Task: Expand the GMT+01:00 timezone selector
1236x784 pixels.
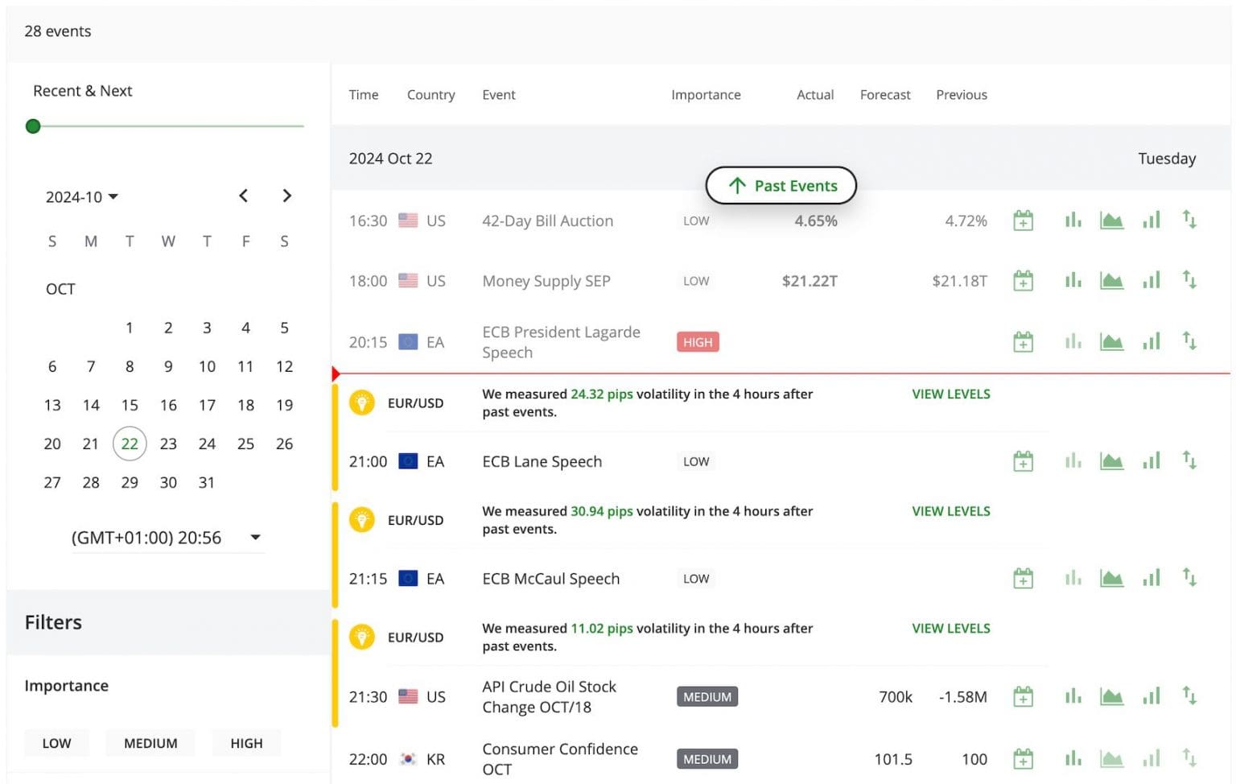Action: tap(254, 538)
